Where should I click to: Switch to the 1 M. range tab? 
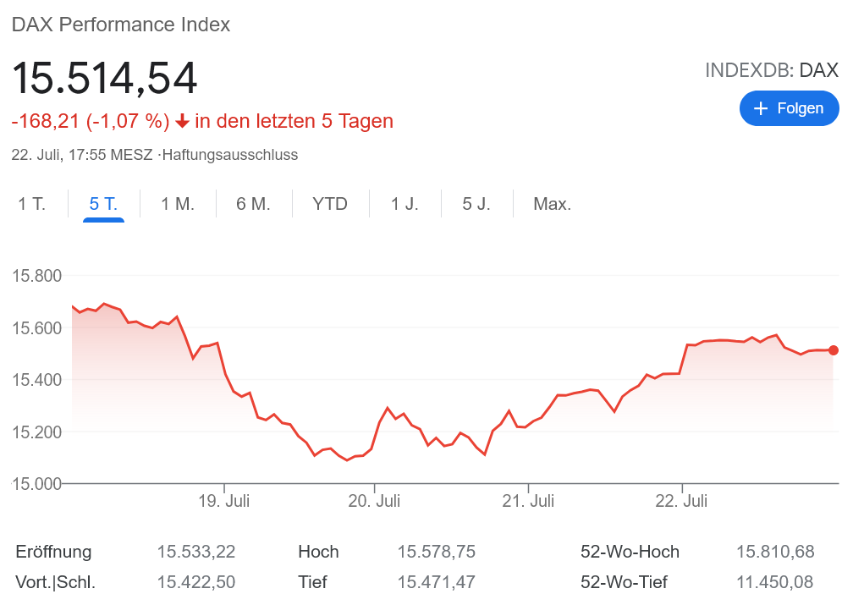pos(178,204)
